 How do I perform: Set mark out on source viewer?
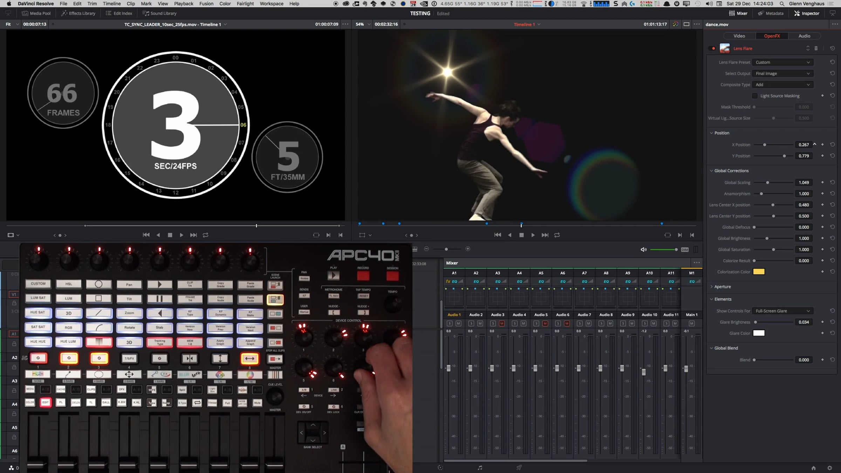(341, 235)
